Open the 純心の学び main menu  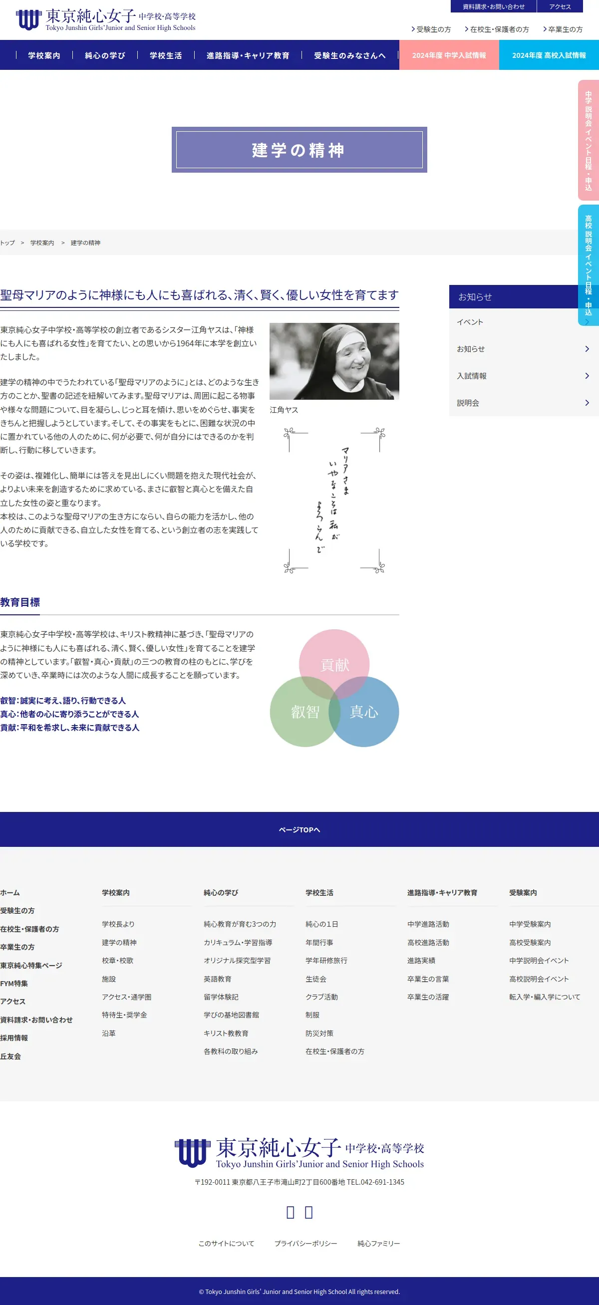(105, 55)
